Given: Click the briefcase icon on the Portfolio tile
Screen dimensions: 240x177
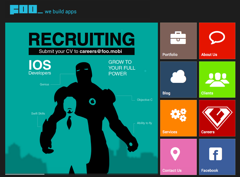Looking at the screenshot, I should click(178, 38).
